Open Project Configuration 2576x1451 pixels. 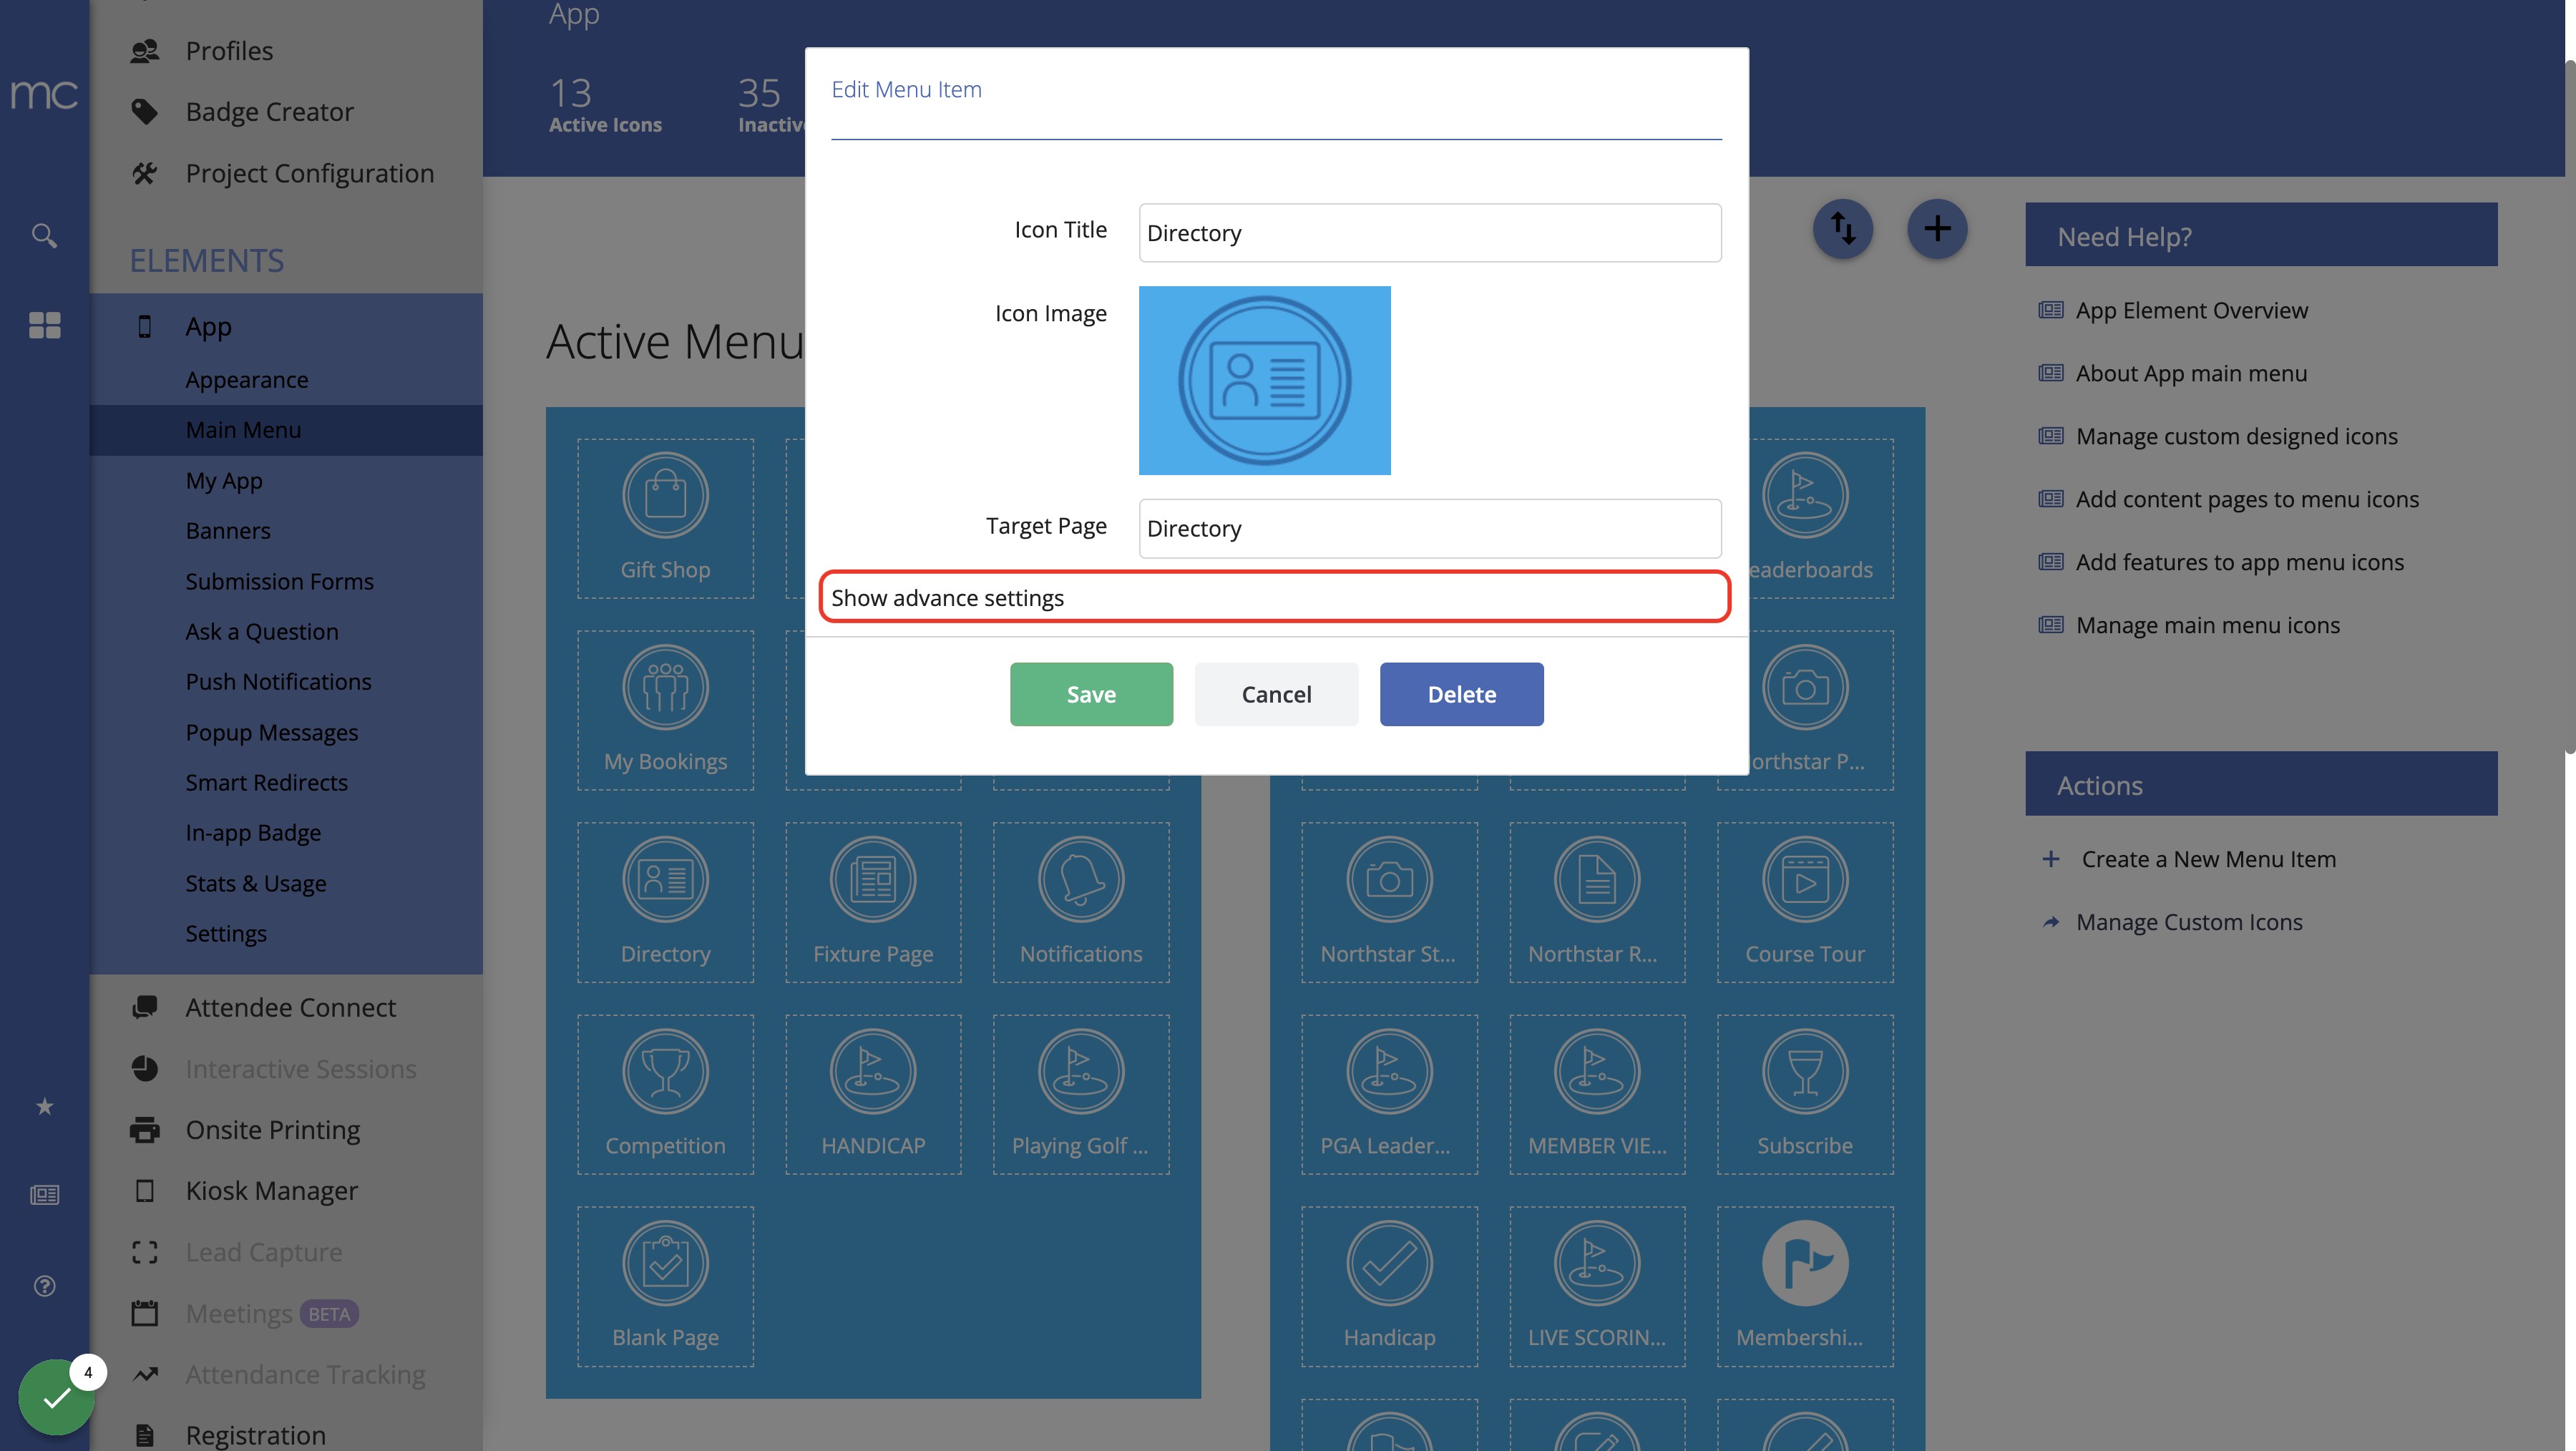[309, 173]
